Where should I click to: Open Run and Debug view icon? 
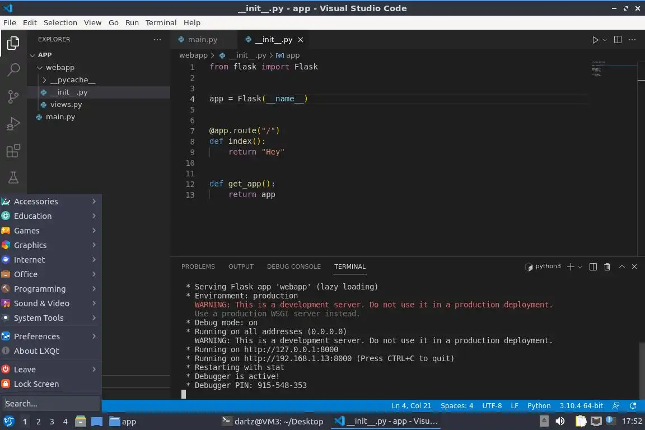coord(13,124)
